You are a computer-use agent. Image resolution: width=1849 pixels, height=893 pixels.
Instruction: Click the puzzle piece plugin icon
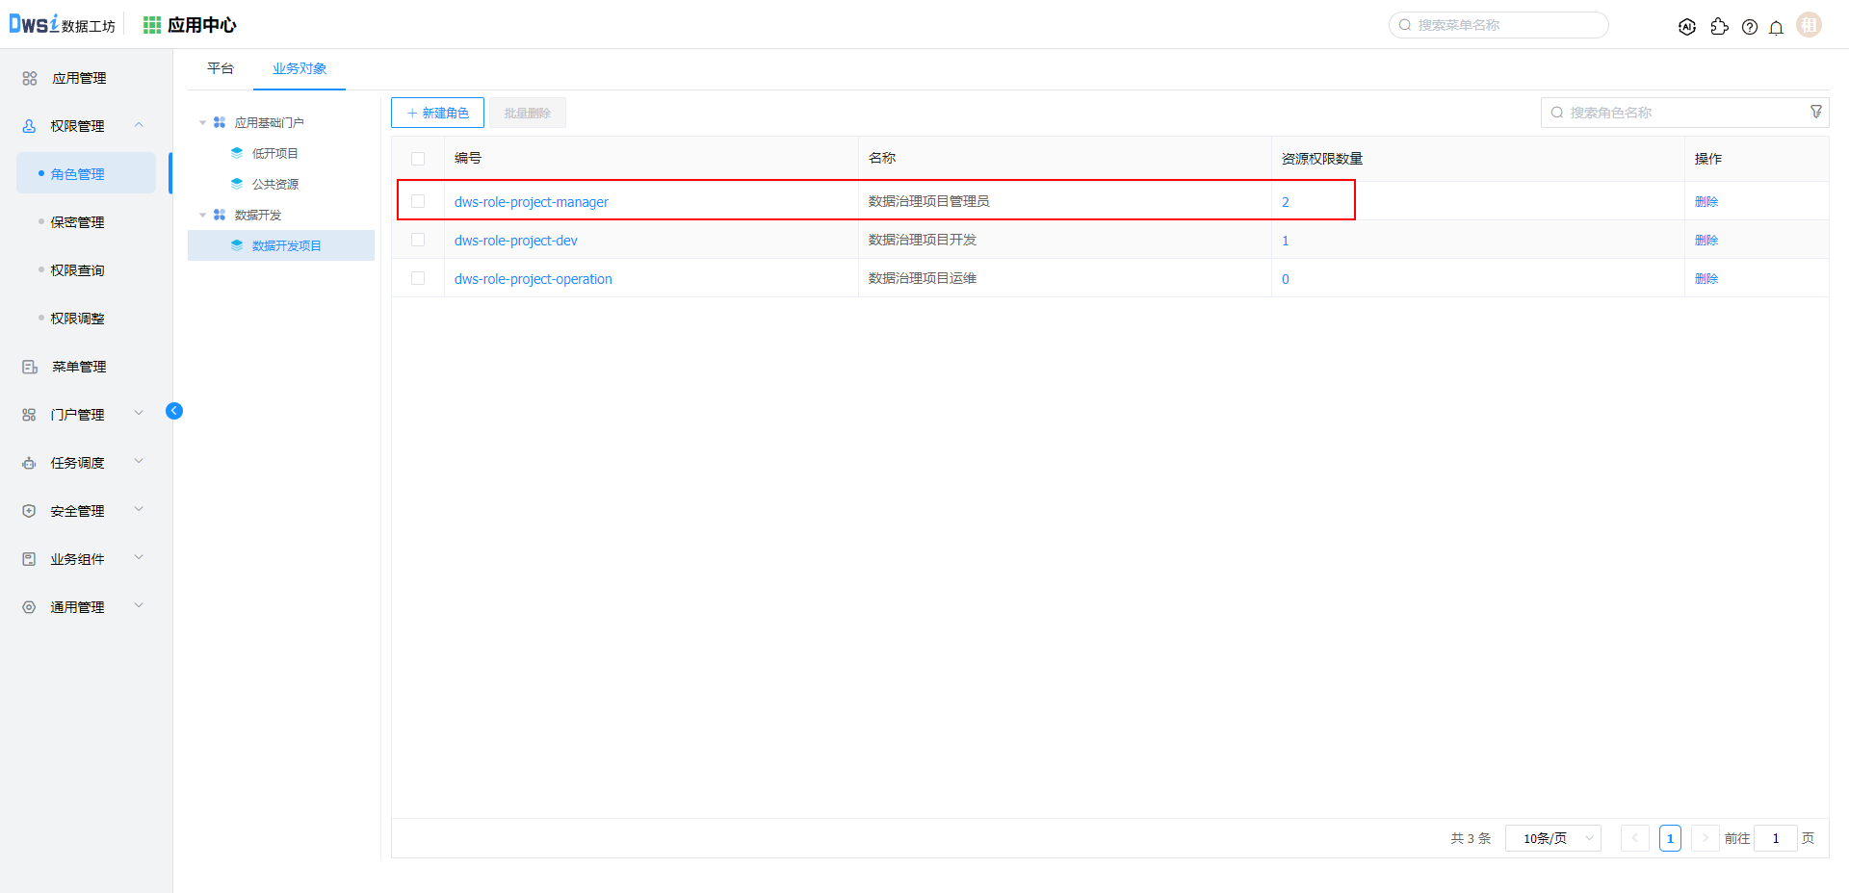click(1719, 27)
